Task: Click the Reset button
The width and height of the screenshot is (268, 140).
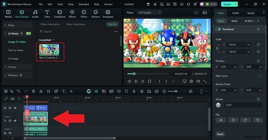Action: [220, 134]
